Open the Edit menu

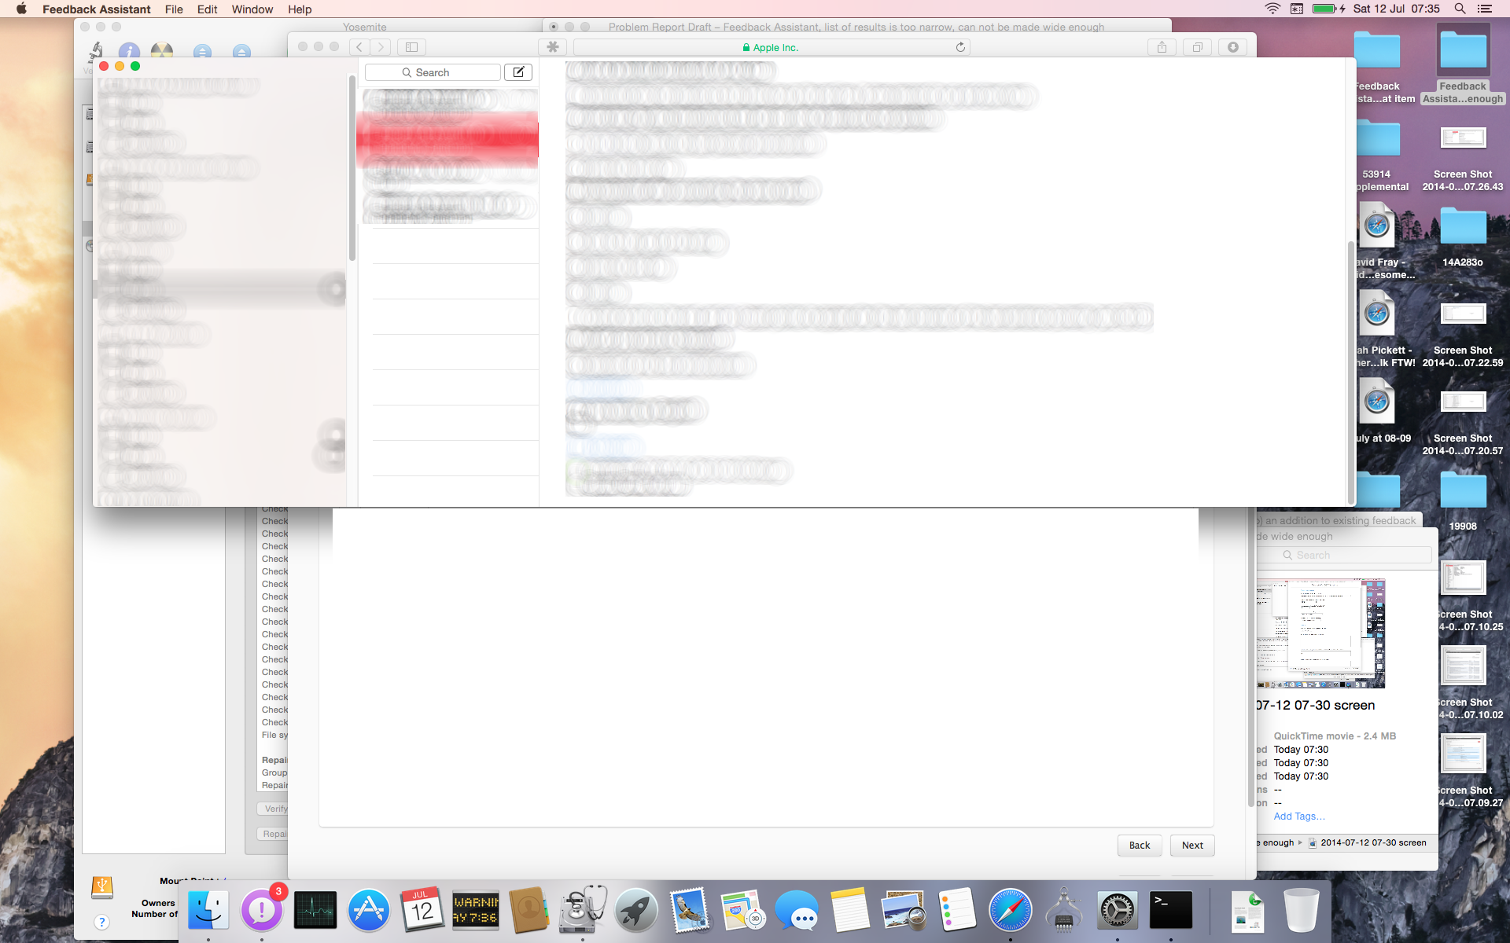click(207, 9)
